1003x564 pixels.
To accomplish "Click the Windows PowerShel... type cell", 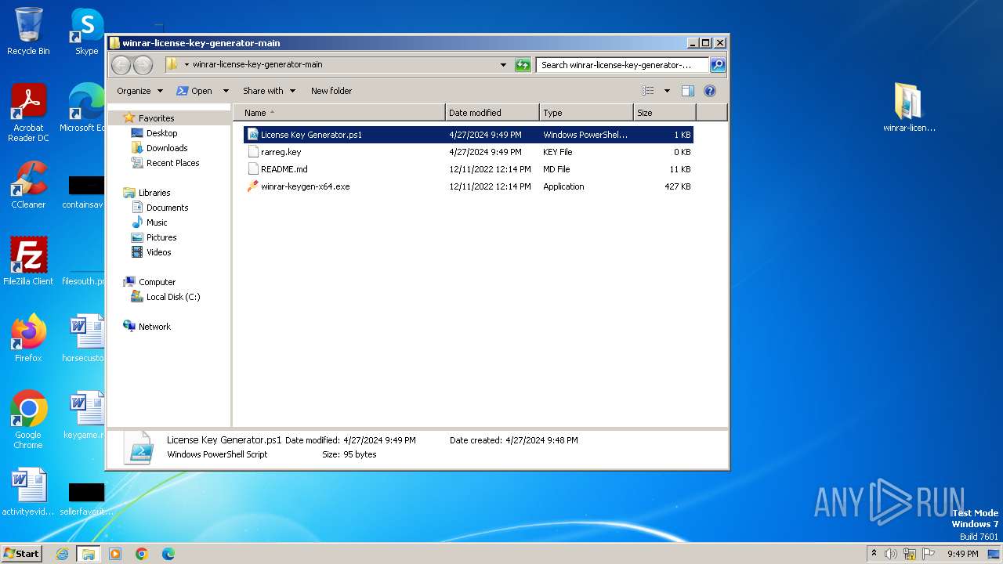I will pyautogui.click(x=585, y=135).
